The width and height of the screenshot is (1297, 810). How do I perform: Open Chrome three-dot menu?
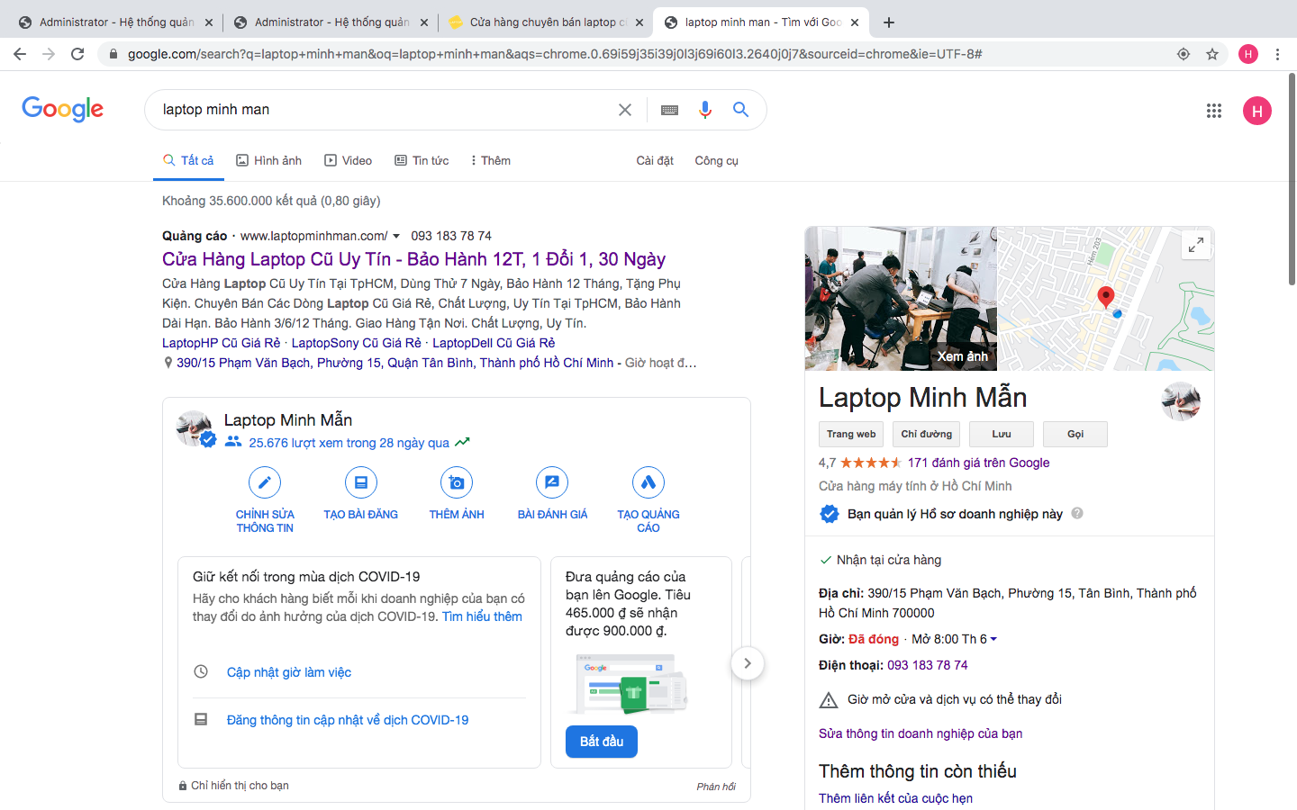(x=1277, y=54)
